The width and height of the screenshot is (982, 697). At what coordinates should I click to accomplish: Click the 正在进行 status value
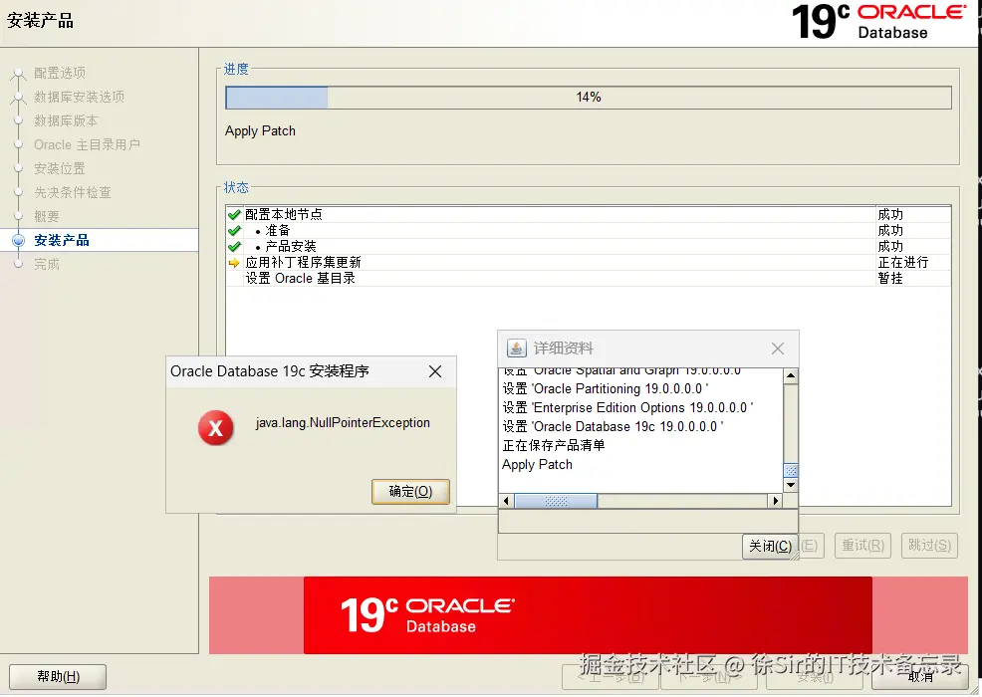(x=903, y=263)
